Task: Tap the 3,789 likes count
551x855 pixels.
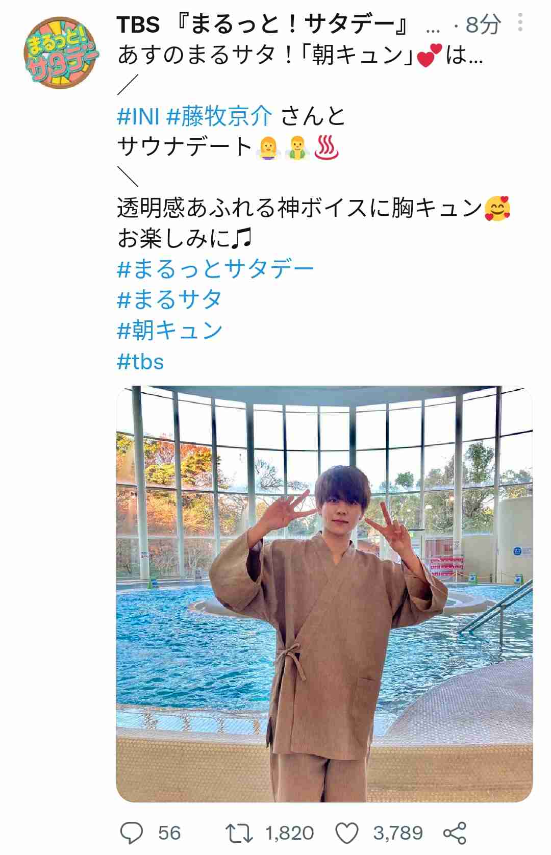Action: click(398, 833)
